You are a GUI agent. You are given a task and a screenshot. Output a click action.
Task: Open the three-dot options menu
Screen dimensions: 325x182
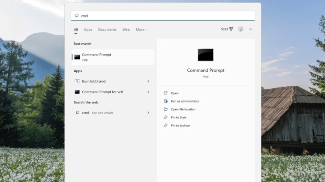click(250, 29)
